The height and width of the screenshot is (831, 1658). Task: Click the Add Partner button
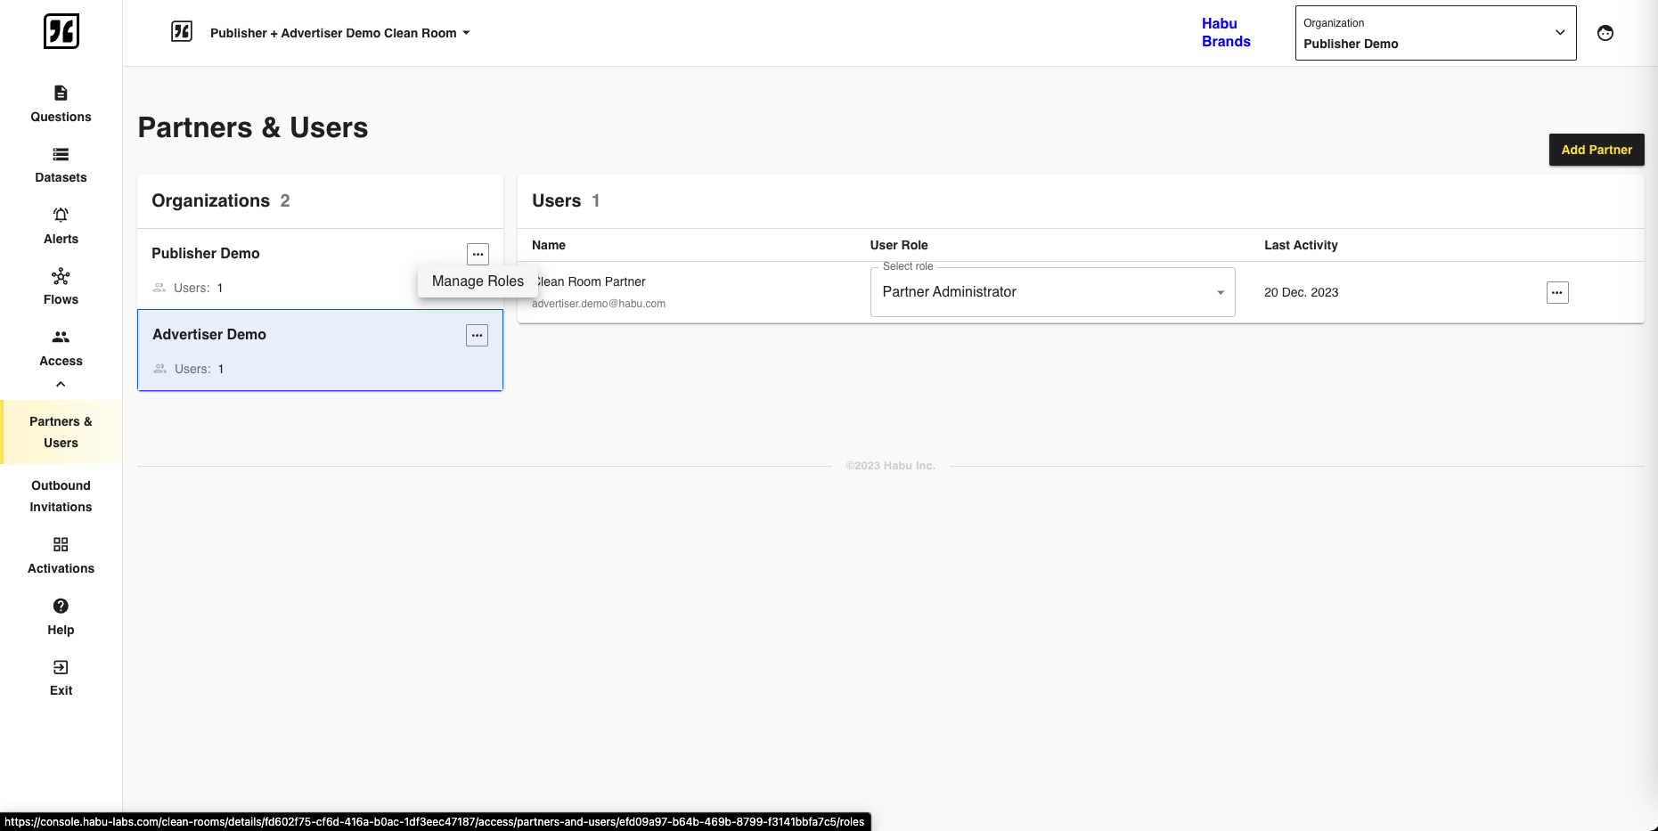tap(1597, 150)
